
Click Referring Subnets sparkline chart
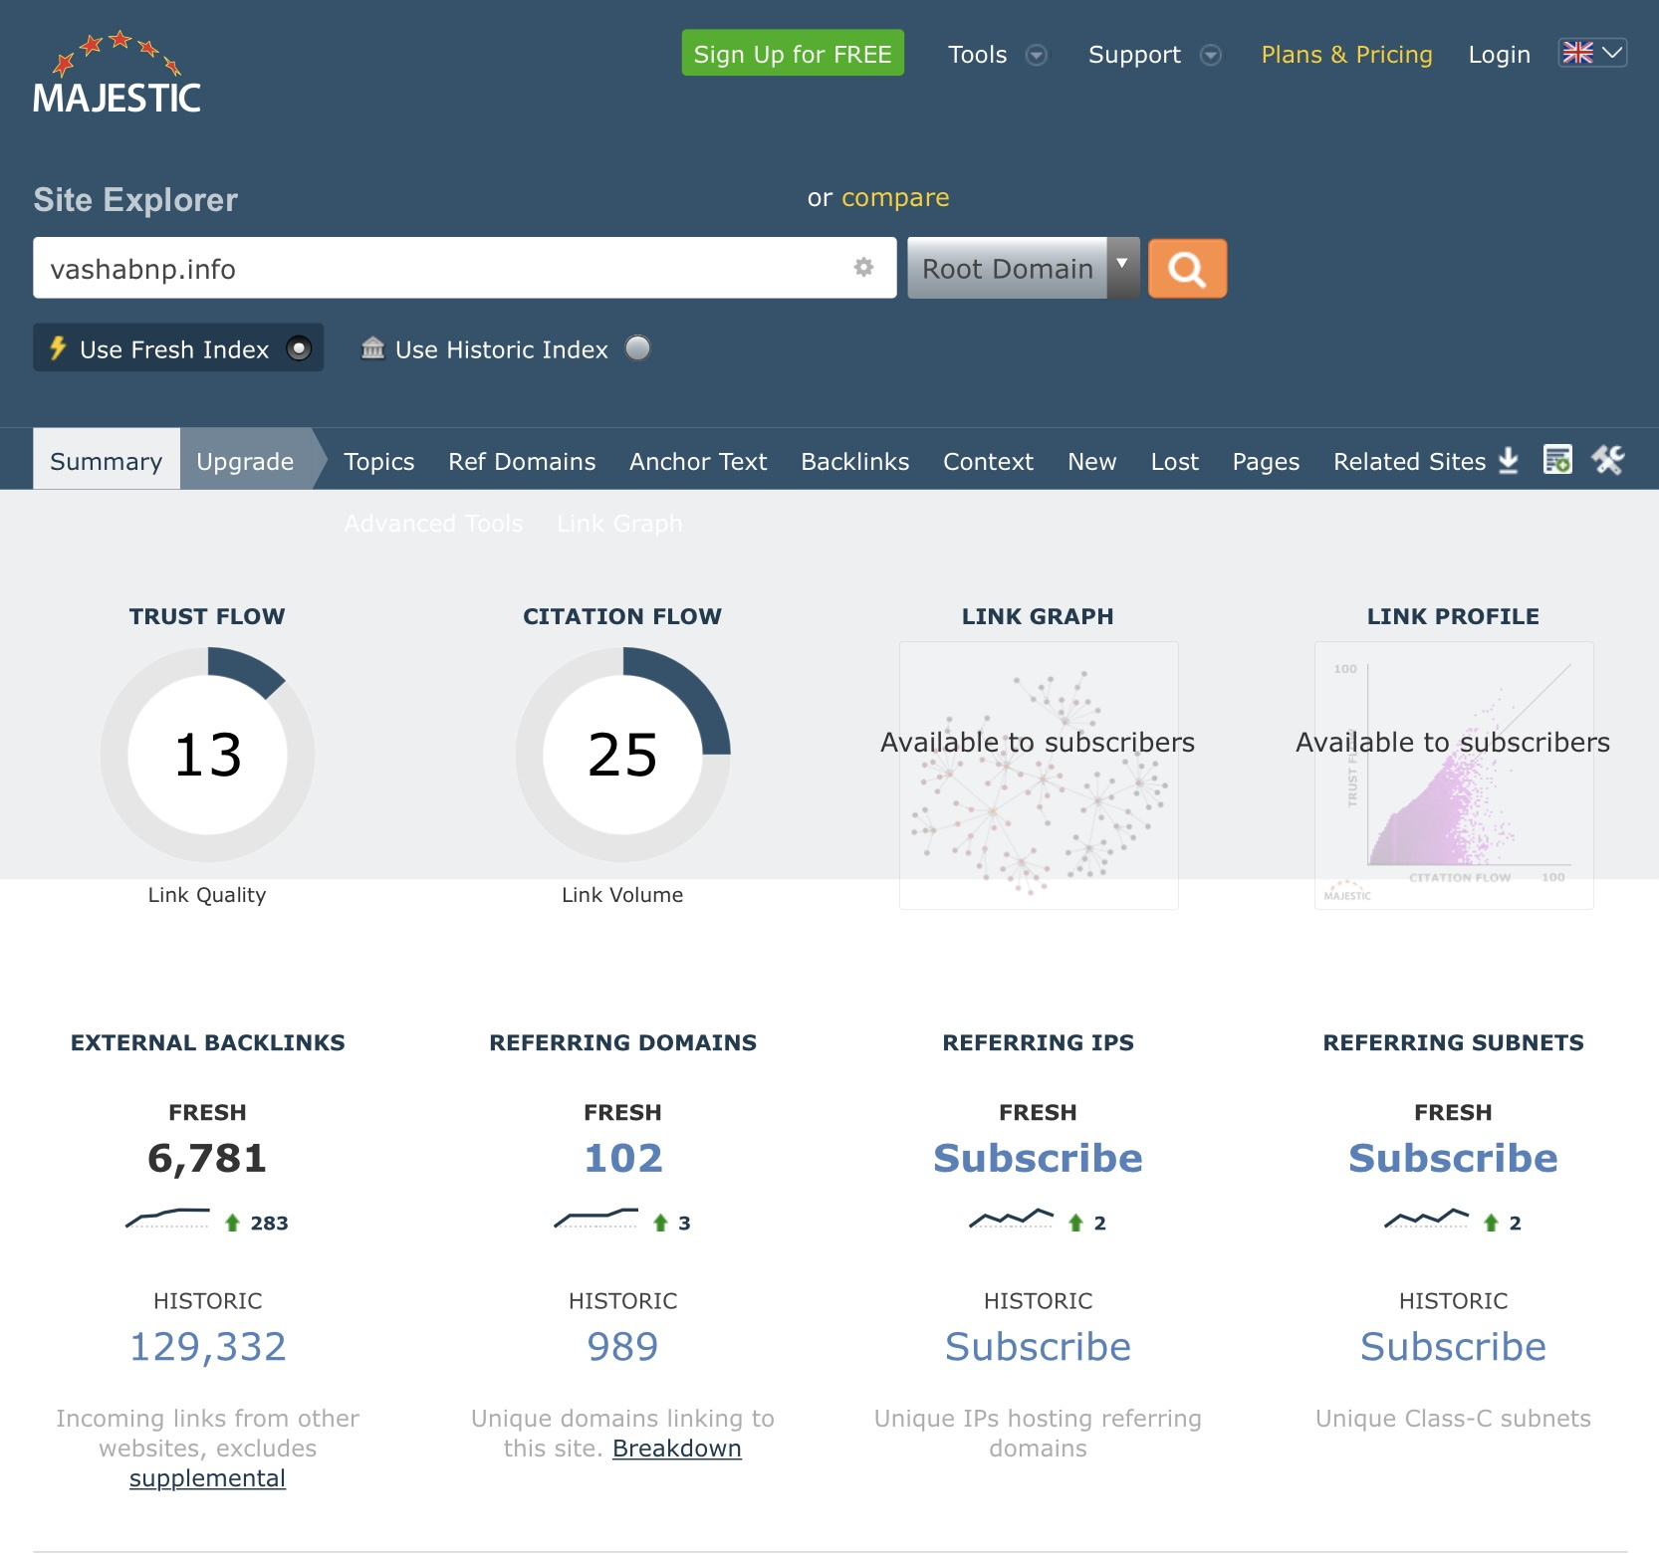1426,1219
